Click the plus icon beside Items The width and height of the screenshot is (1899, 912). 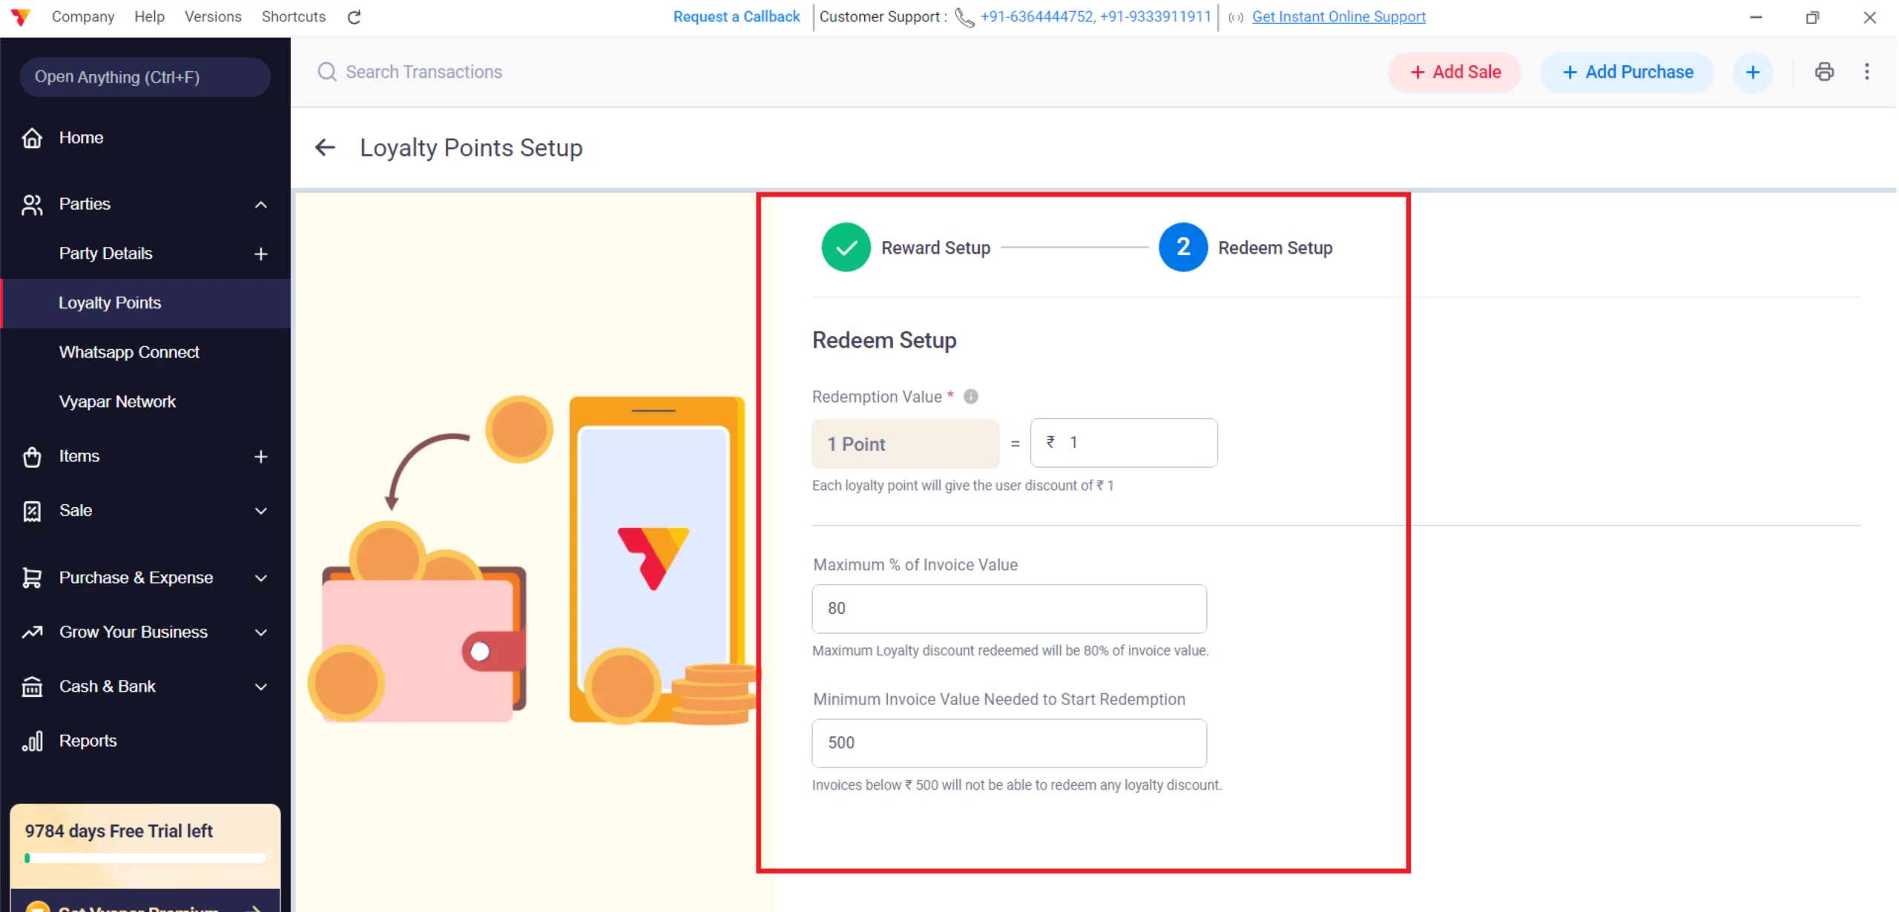260,457
